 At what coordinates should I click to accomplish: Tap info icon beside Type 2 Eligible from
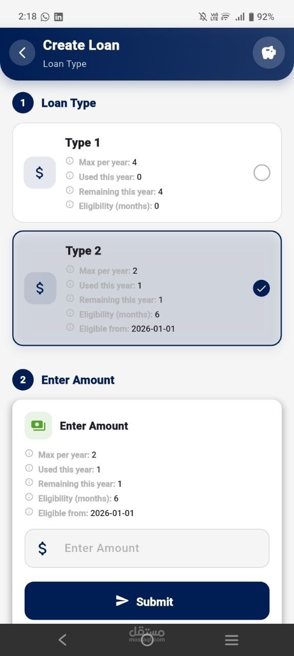pyautogui.click(x=70, y=327)
